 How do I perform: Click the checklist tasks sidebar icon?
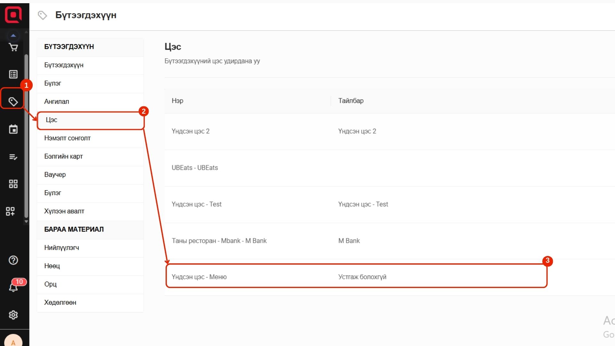13,157
